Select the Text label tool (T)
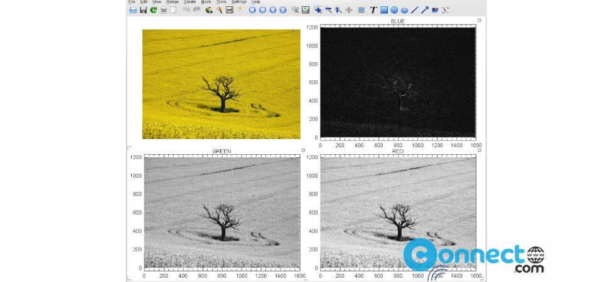The width and height of the screenshot is (615, 282). [373, 10]
